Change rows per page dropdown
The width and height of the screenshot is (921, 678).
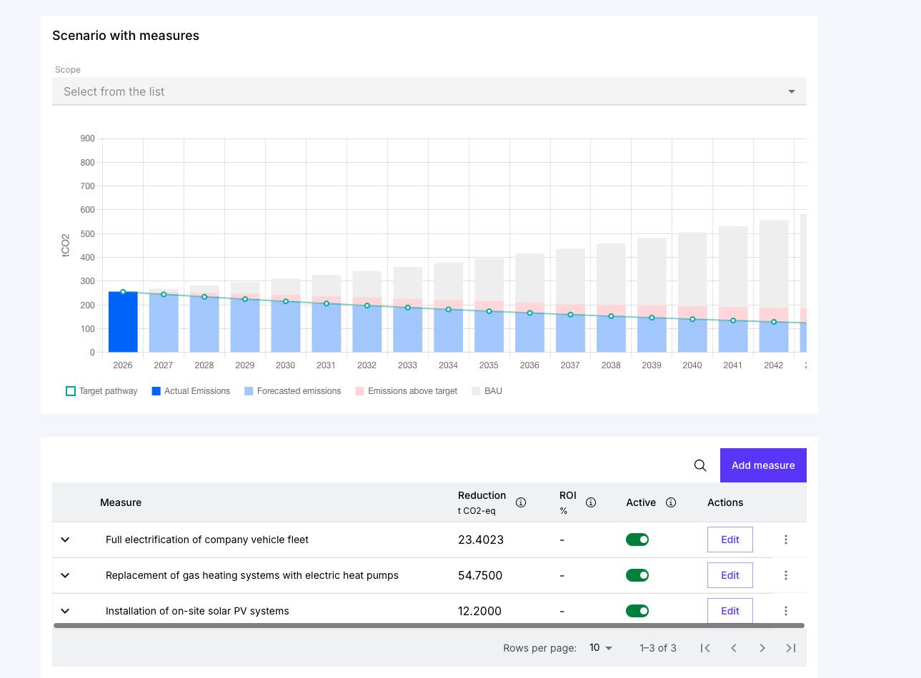pos(601,648)
